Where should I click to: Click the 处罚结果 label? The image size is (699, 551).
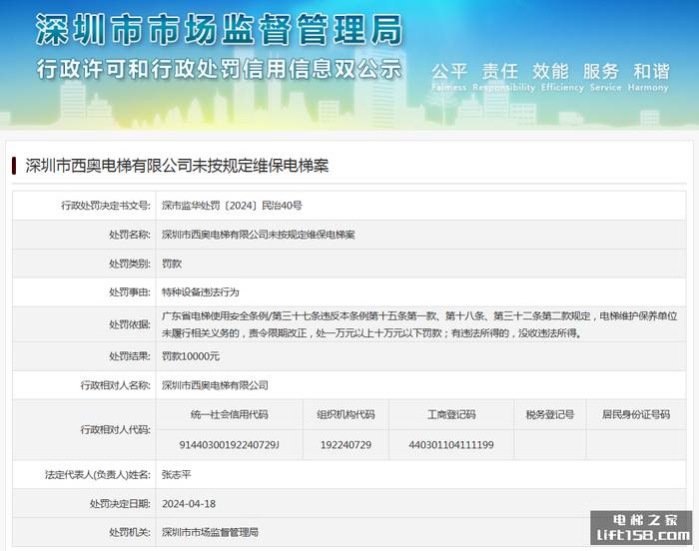(130, 356)
